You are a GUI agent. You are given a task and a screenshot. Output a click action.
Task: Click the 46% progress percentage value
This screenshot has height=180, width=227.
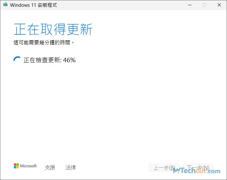click(69, 60)
